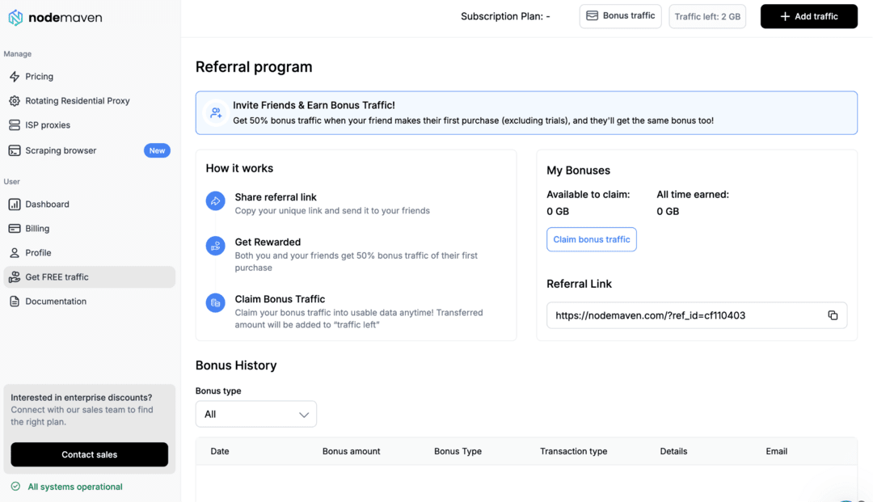Screen dimensions: 873x502
Task: Click the green systems operational check icon
Action: coord(15,487)
